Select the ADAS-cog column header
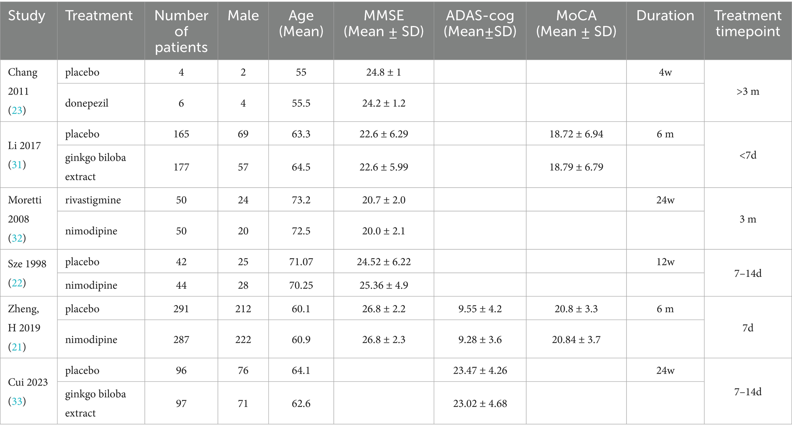Screen dimensions: 792x431 click(x=479, y=23)
